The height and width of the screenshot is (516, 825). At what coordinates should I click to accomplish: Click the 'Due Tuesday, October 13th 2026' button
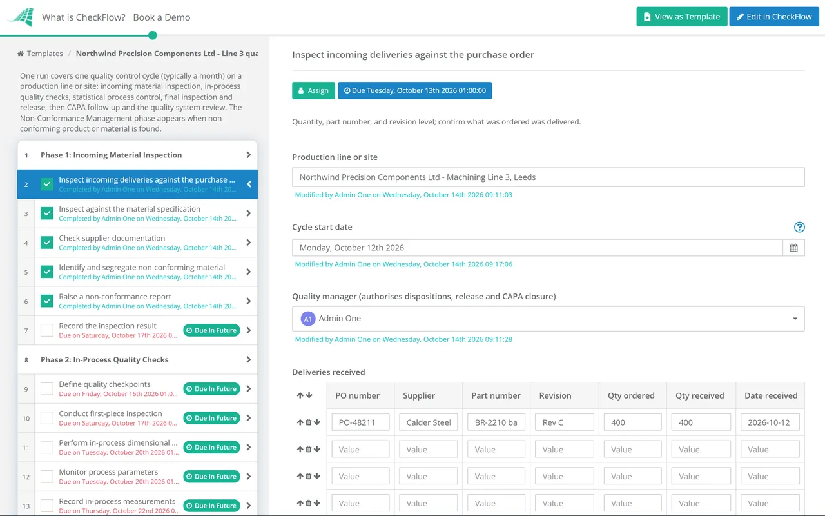tap(415, 90)
